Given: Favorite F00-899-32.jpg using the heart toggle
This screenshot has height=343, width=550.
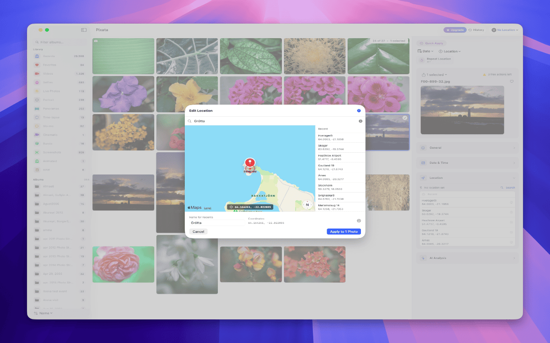Looking at the screenshot, I should click(x=512, y=81).
